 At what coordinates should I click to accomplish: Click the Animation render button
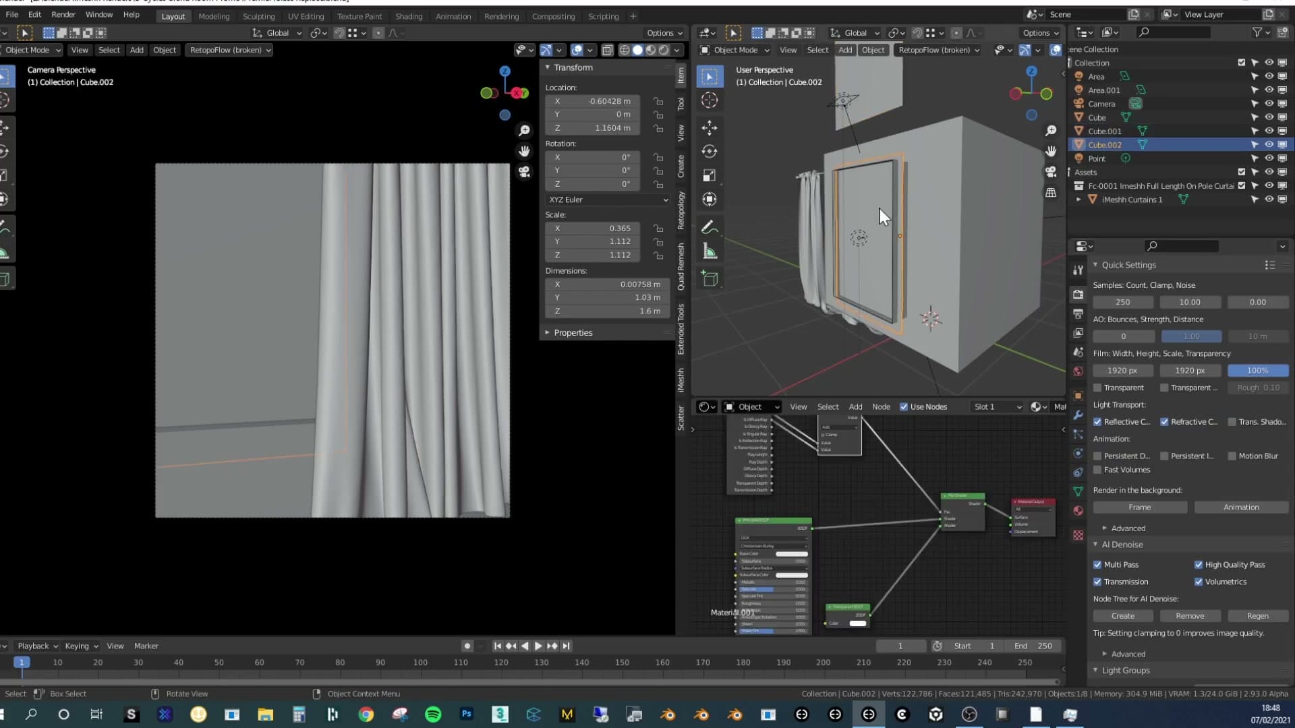[x=1241, y=508]
